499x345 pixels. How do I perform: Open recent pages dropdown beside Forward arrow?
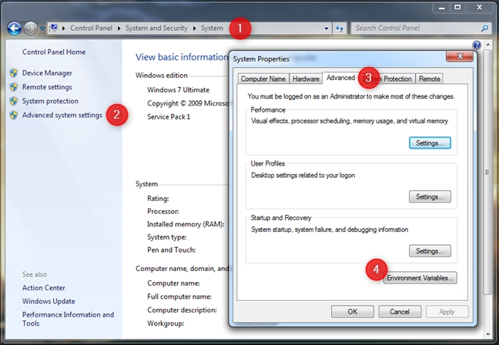pos(42,28)
